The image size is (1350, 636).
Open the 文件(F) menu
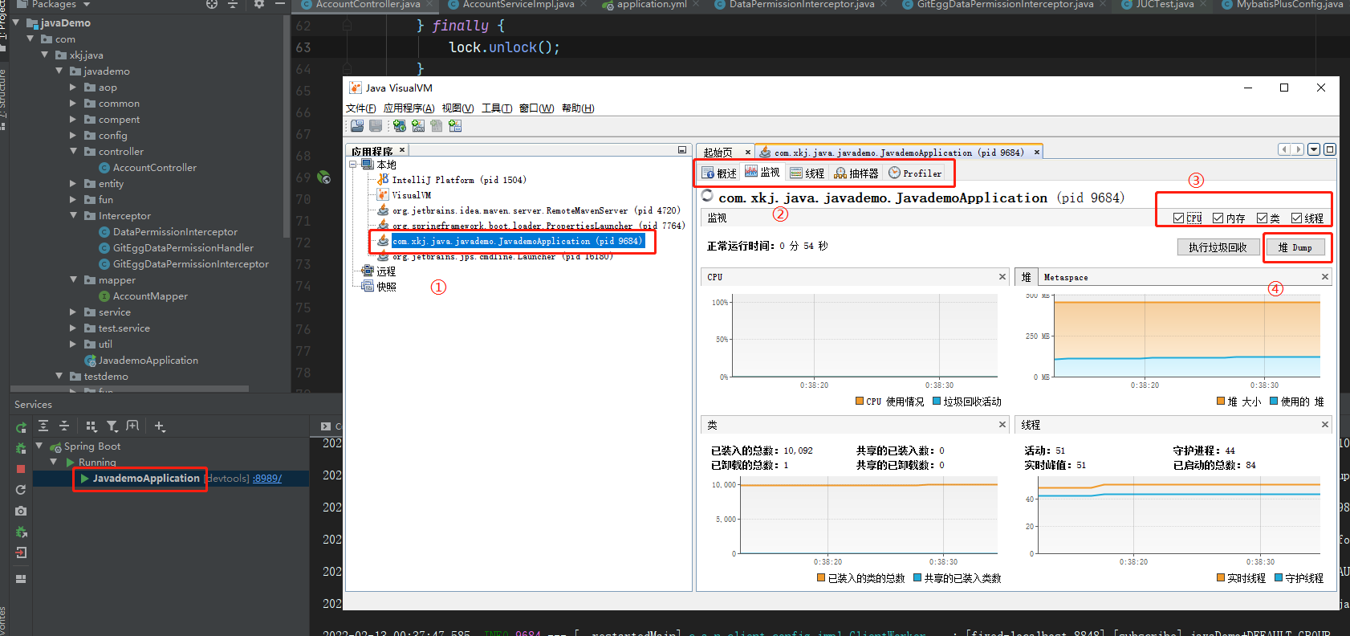[361, 108]
